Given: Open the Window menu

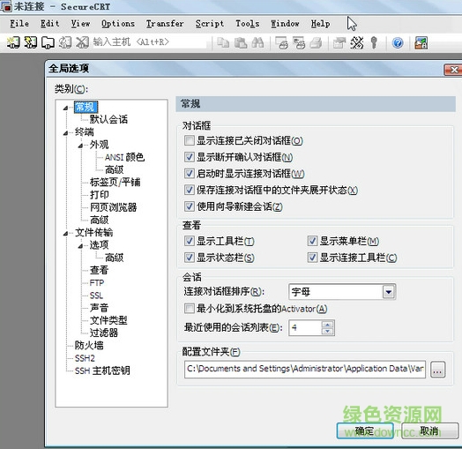Looking at the screenshot, I should (285, 24).
